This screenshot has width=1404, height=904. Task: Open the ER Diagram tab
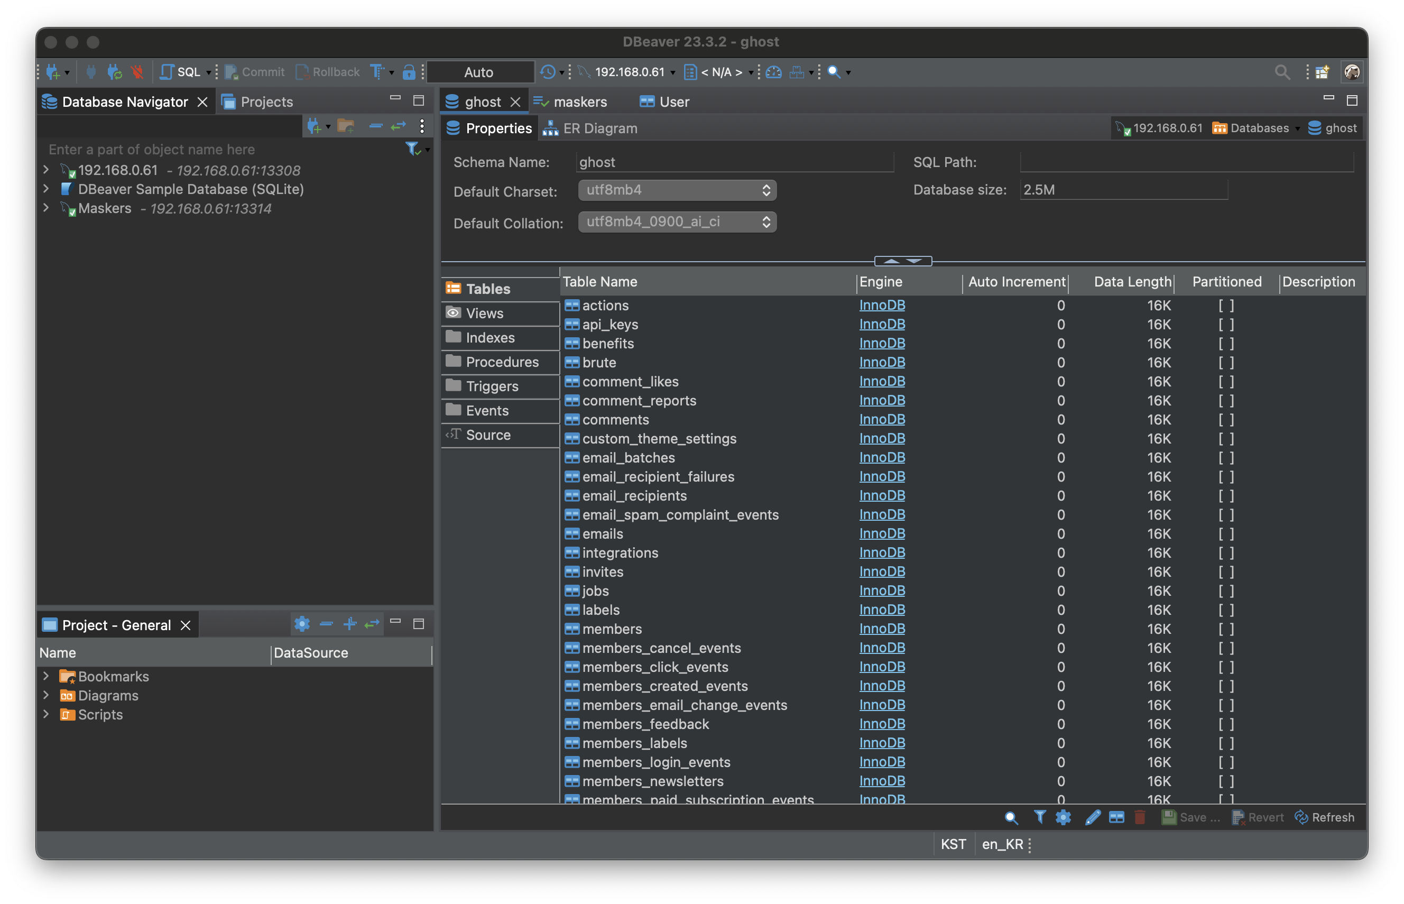click(x=590, y=128)
